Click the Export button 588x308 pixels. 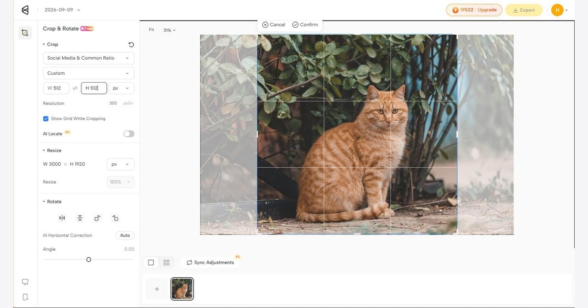(x=524, y=10)
